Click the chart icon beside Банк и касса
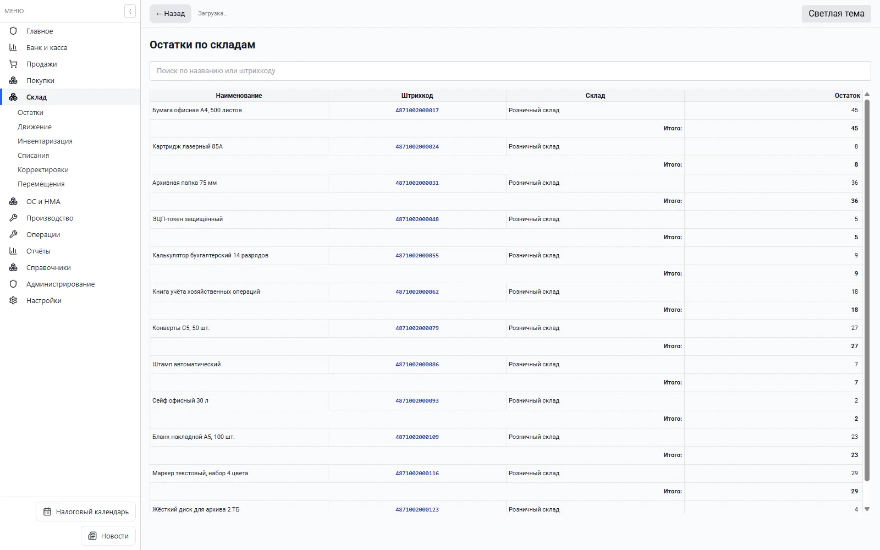 coord(13,47)
